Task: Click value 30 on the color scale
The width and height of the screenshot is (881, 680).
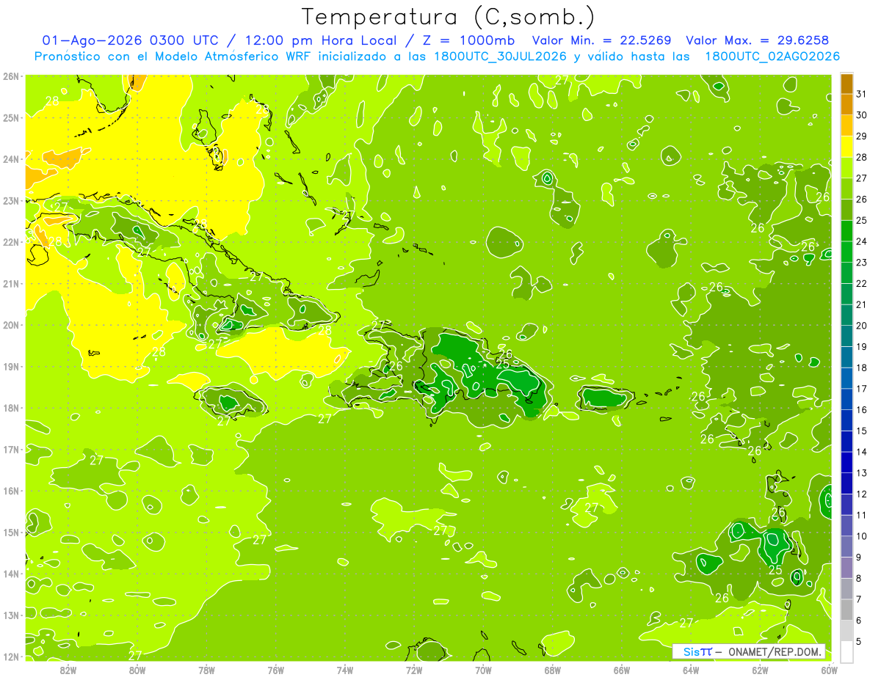Action: [x=862, y=115]
